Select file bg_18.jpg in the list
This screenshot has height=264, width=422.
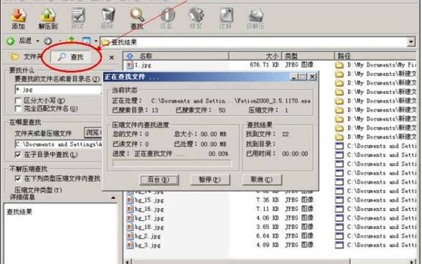[149, 227]
